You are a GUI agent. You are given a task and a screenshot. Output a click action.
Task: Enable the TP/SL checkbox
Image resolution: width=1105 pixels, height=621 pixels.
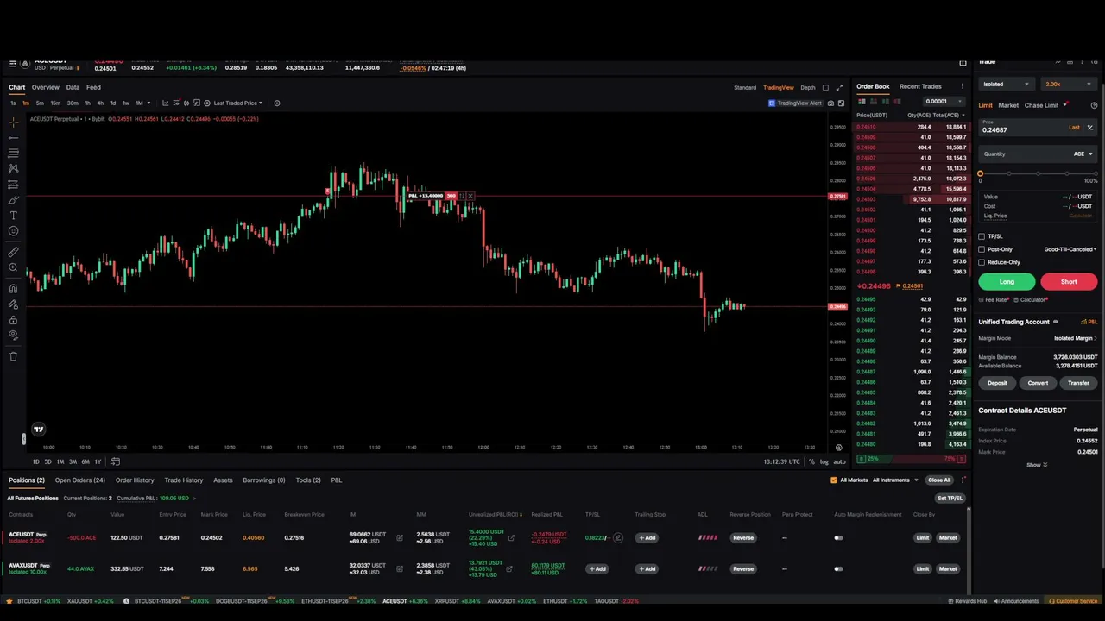(x=982, y=236)
